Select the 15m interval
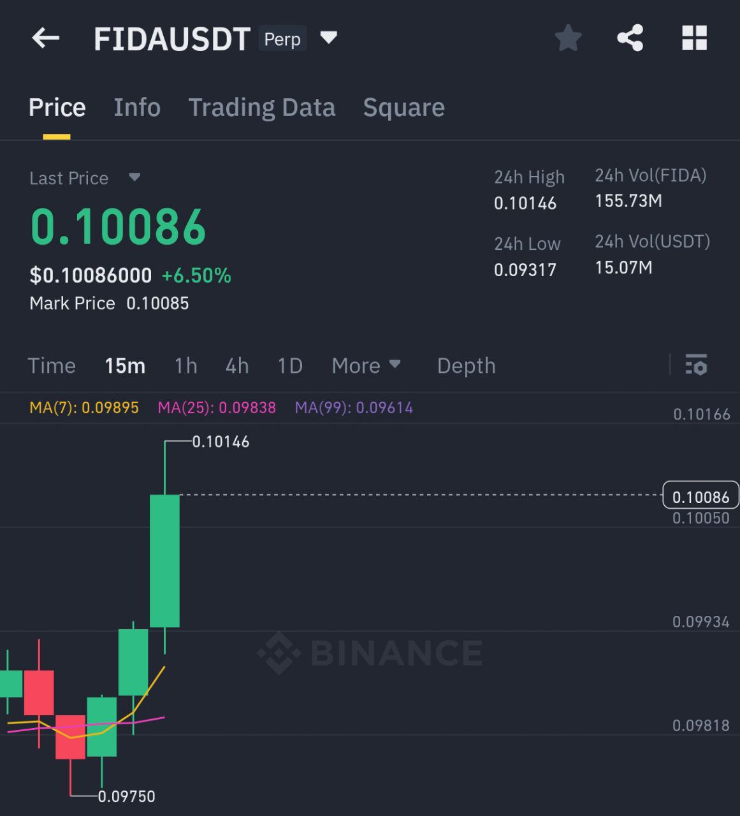 click(x=125, y=365)
